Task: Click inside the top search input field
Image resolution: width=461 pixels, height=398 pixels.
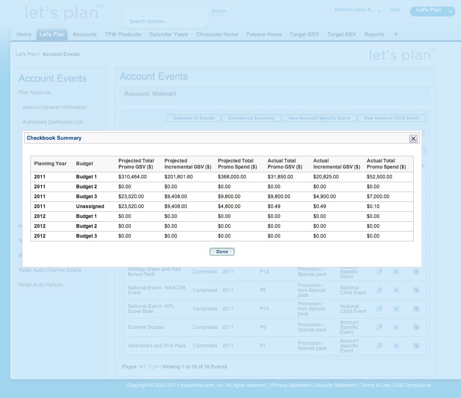Action: 166,11
